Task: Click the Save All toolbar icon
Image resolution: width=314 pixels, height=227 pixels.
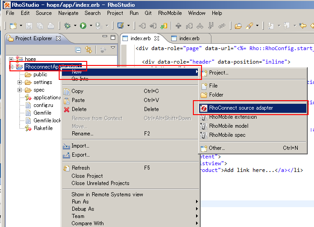Action: 40,26
